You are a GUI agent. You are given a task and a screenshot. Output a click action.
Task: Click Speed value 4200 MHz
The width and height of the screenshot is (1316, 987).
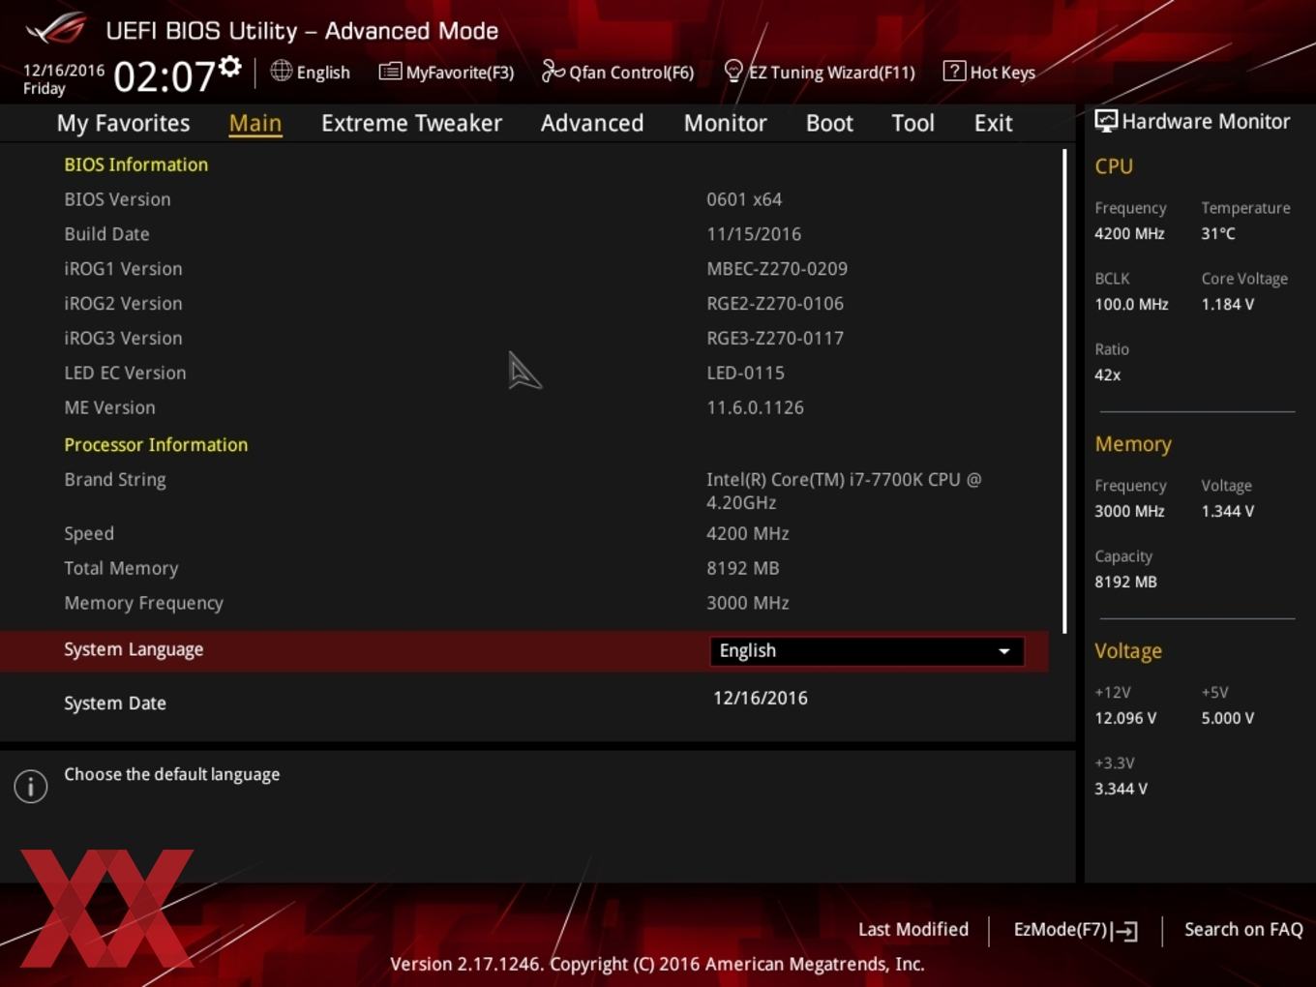748,534
